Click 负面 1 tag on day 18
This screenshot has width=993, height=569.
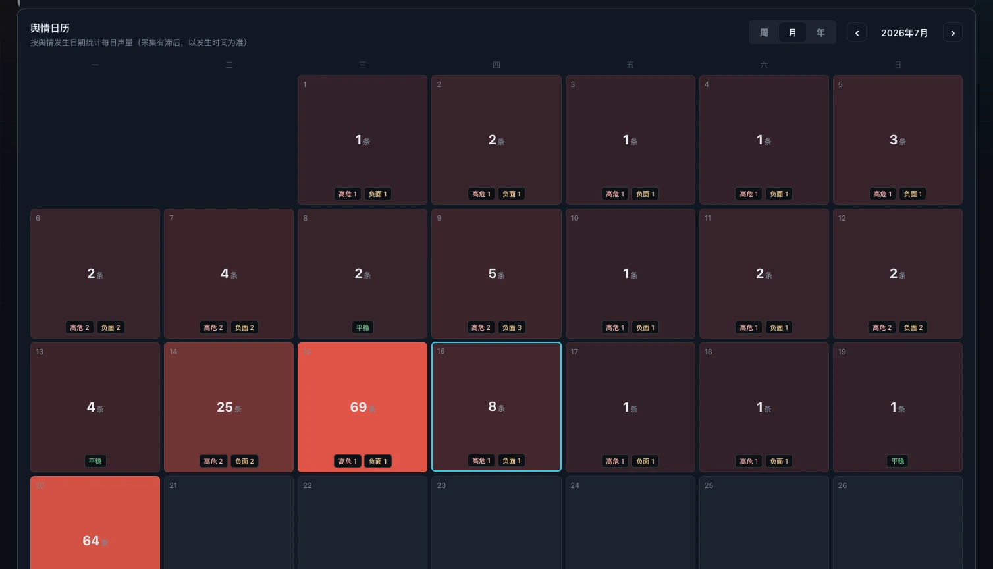[779, 461]
